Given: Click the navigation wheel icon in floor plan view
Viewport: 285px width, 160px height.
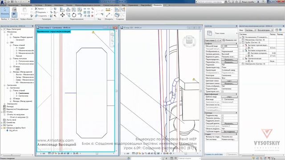Looking at the screenshot, I should (x=112, y=35).
